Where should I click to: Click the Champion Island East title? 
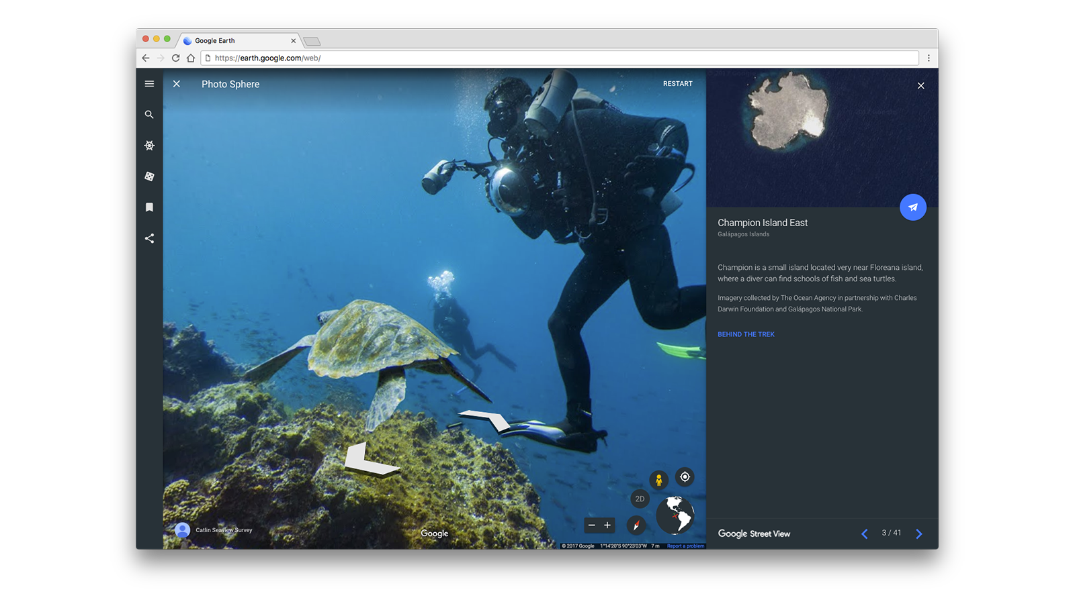763,223
